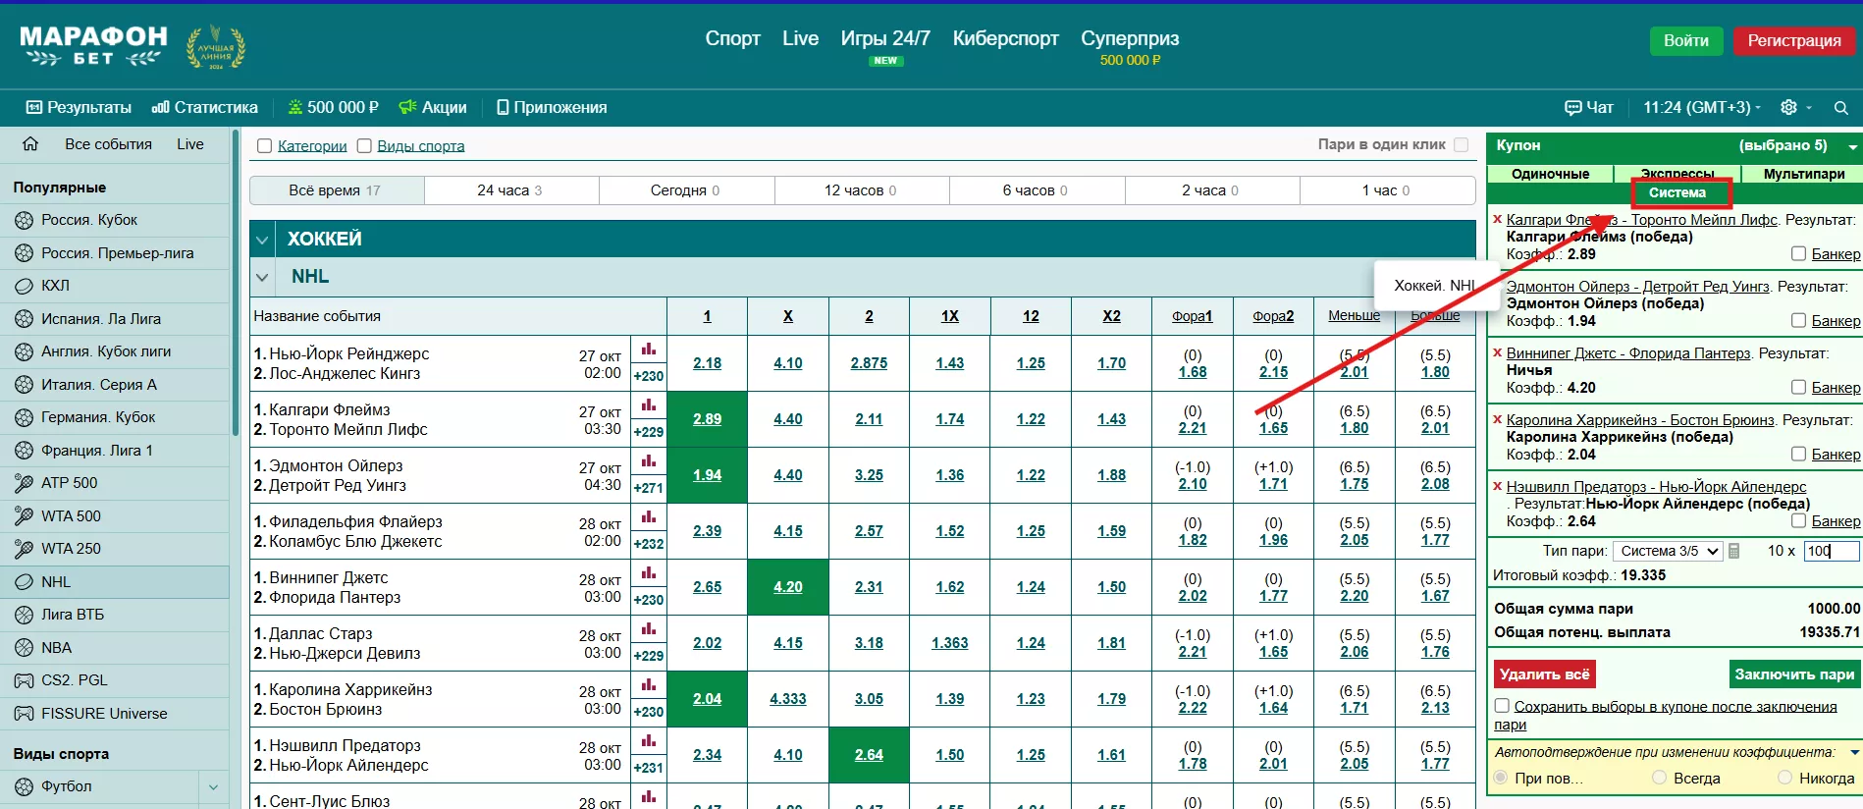Screen dimensions: 1863x809
Task: Click the home icon in sidebar
Action: [x=30, y=144]
